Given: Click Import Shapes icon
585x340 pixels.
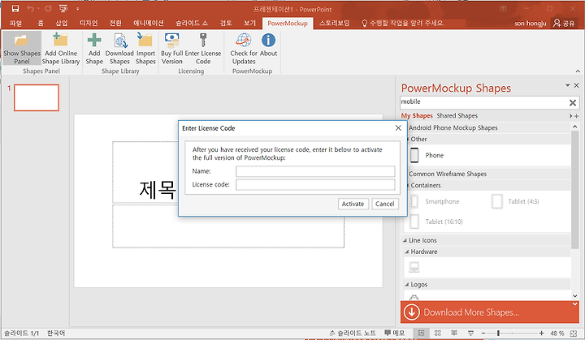Looking at the screenshot, I should pos(145,41).
